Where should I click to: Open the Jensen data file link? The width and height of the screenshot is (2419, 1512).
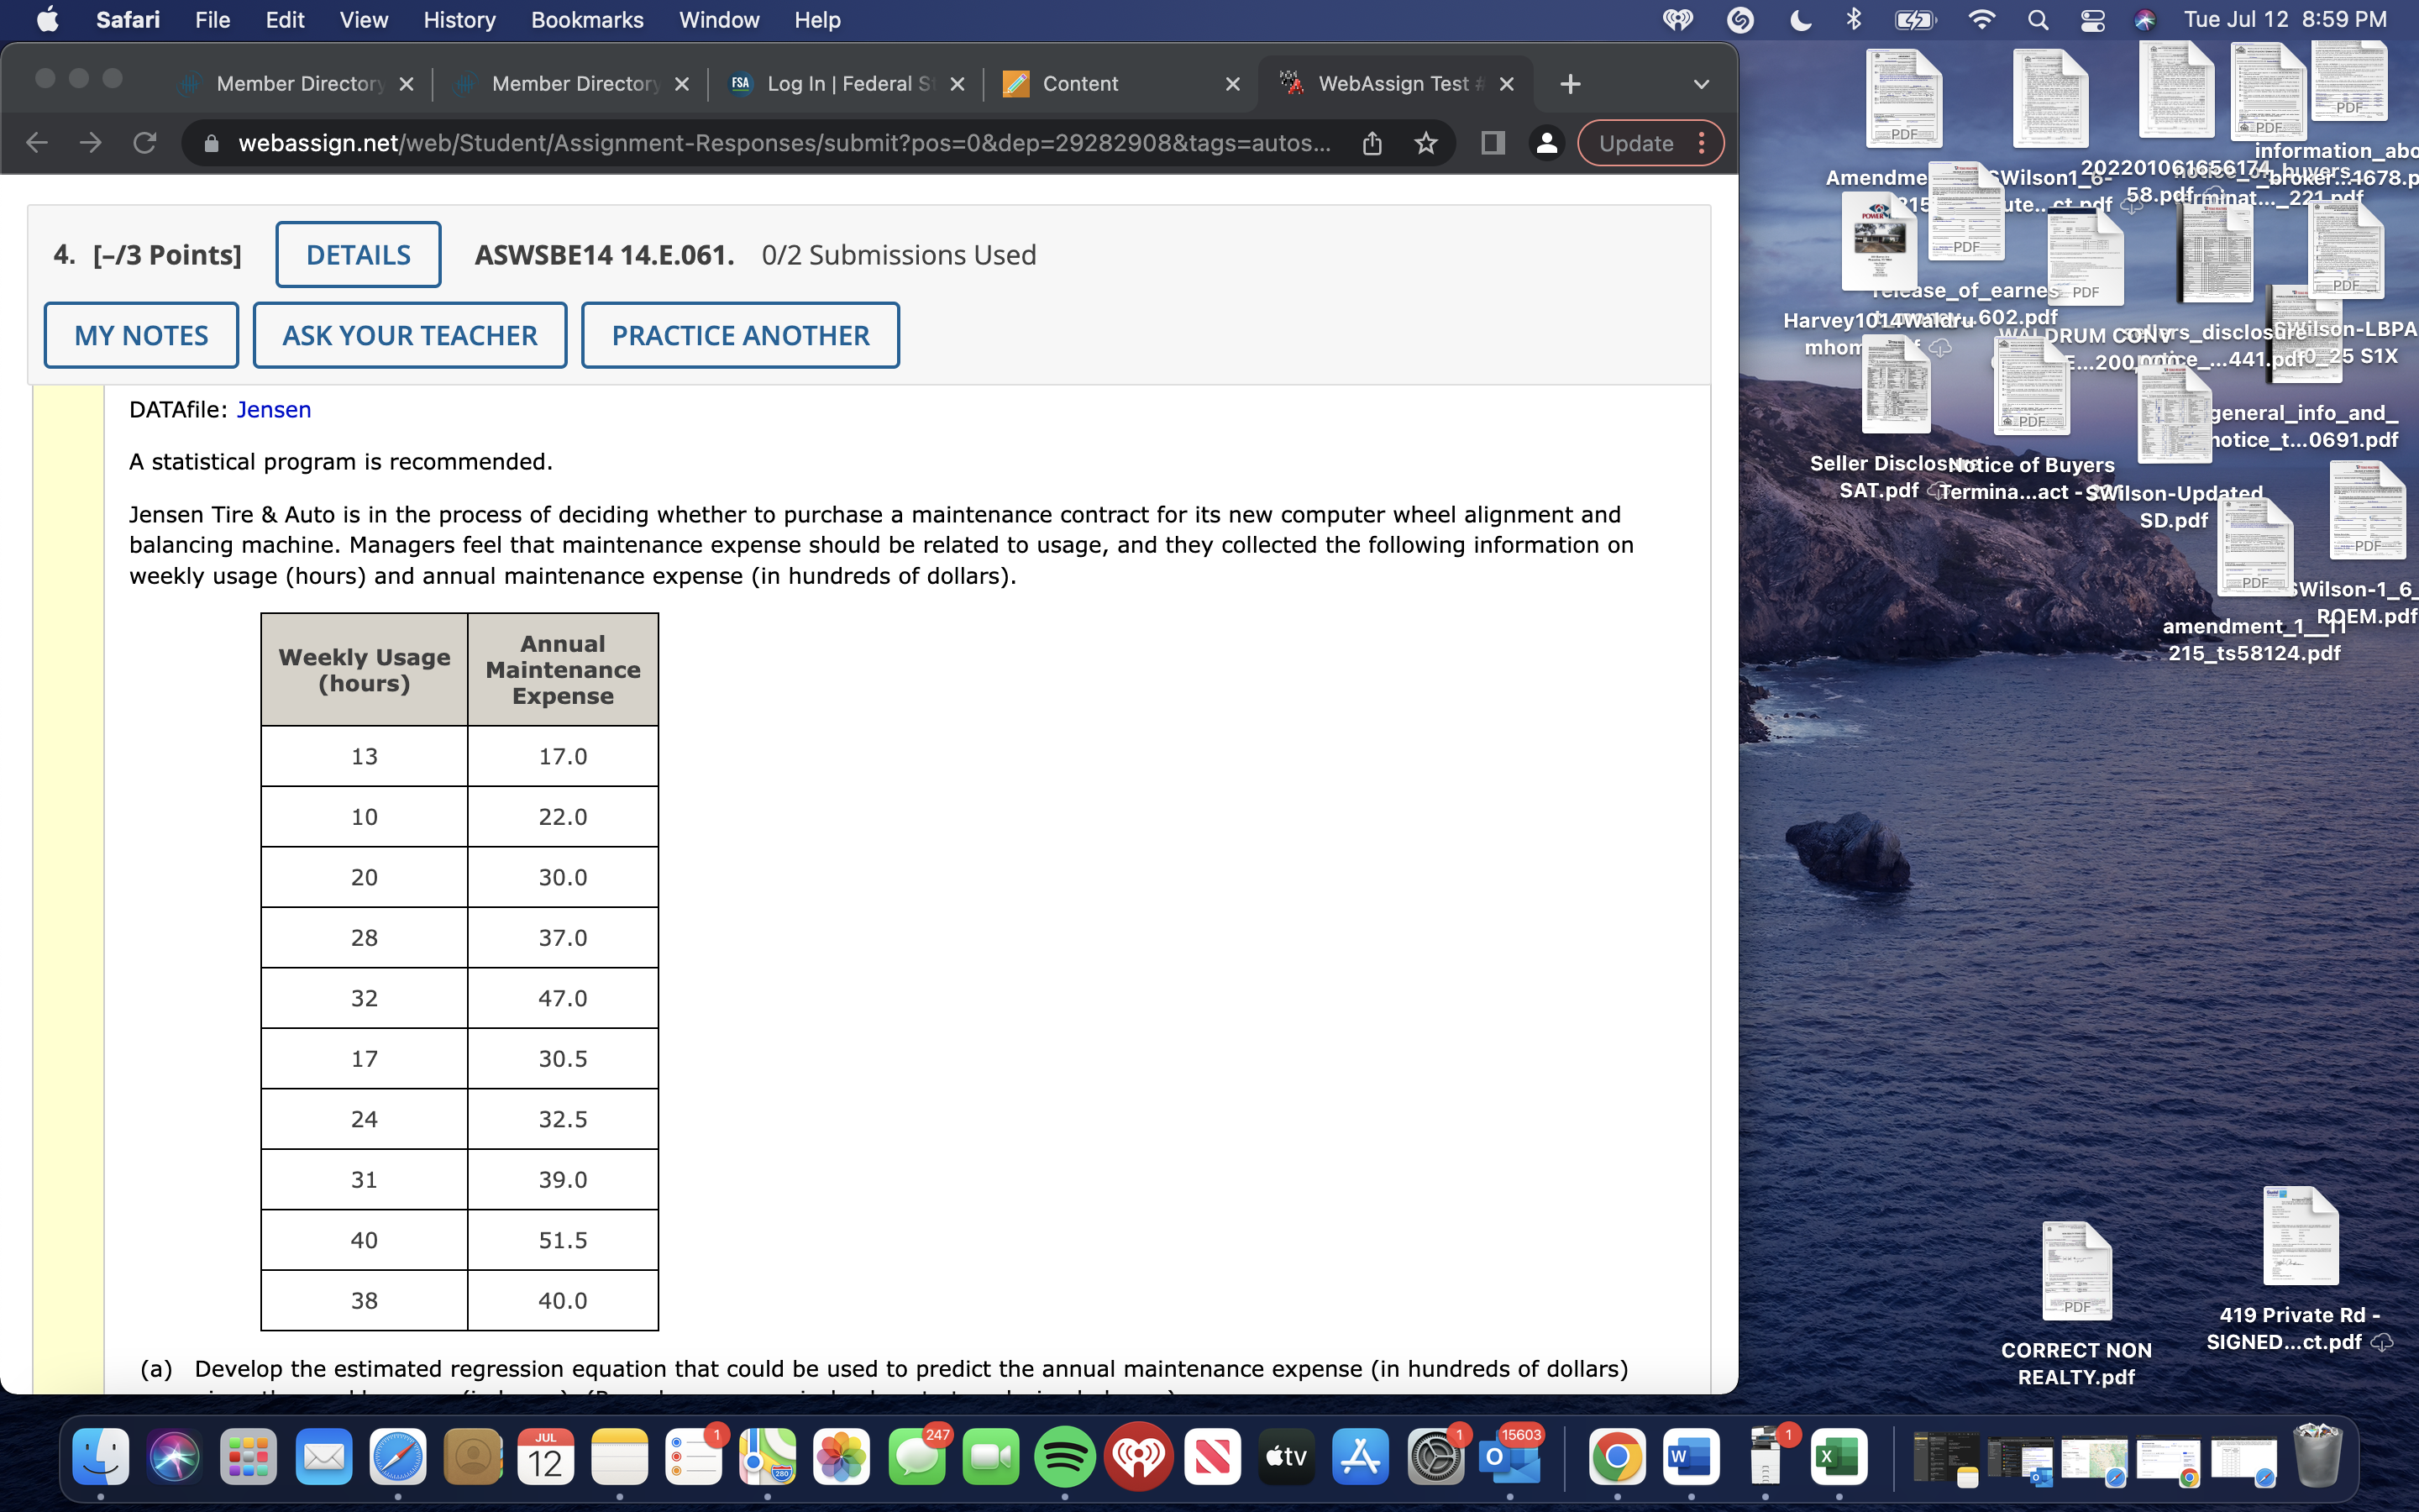(x=272, y=409)
